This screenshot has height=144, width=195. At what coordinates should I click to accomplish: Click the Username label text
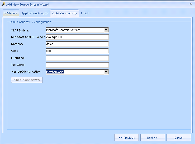pyautogui.click(x=18, y=58)
